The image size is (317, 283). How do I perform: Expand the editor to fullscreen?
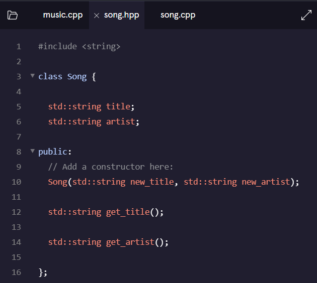click(x=306, y=16)
